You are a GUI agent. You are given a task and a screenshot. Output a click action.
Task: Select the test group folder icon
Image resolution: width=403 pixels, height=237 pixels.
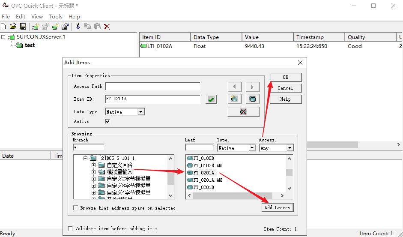pyautogui.click(x=19, y=45)
